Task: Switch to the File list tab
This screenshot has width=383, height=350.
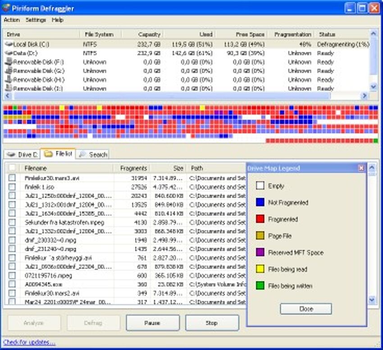Action: coord(58,154)
